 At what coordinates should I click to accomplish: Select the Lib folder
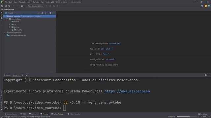(14, 24)
